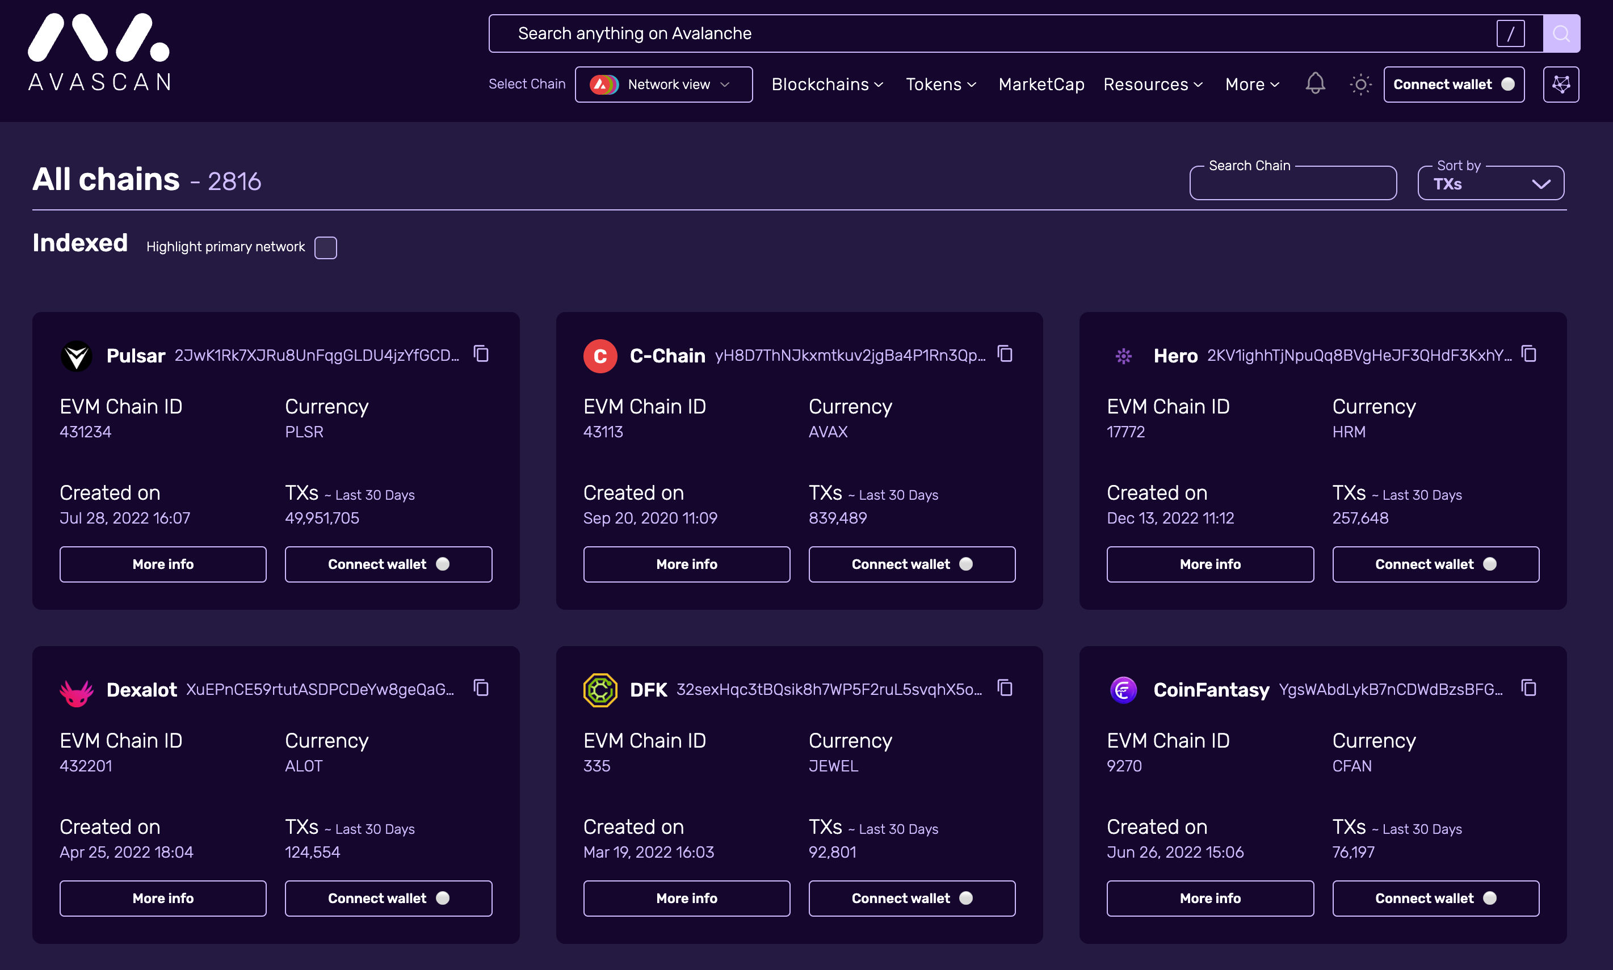Screen dimensions: 1613x970
Task: Toggle light theme sun icon
Action: tap(1360, 85)
